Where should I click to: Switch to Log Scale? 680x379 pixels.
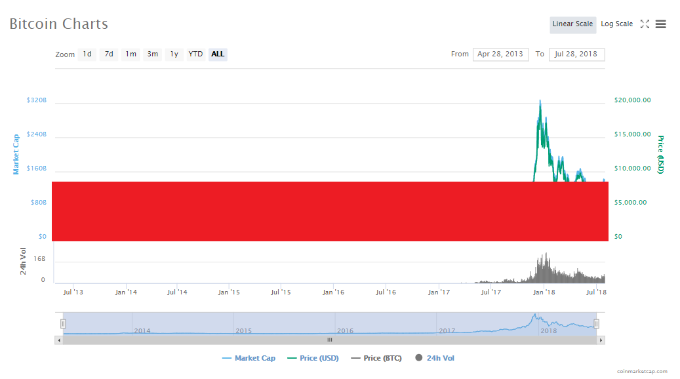616,24
